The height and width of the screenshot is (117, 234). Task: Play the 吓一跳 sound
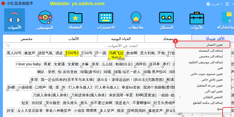pyautogui.click(x=101, y=53)
